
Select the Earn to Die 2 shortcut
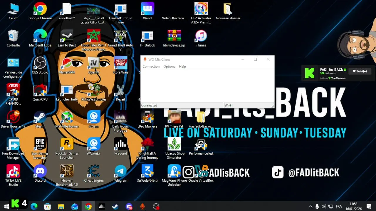pyautogui.click(x=67, y=39)
